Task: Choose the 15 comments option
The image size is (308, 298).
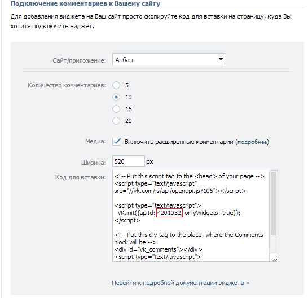Action: tap(116, 109)
